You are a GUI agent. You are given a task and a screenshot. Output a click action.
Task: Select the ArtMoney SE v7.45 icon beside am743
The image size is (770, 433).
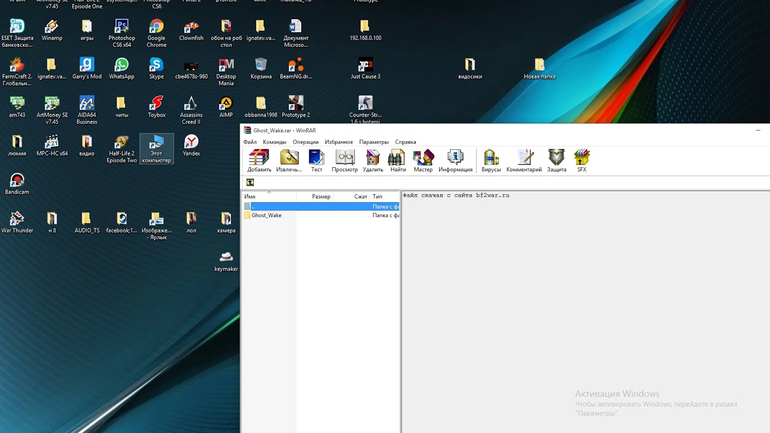[52, 111]
